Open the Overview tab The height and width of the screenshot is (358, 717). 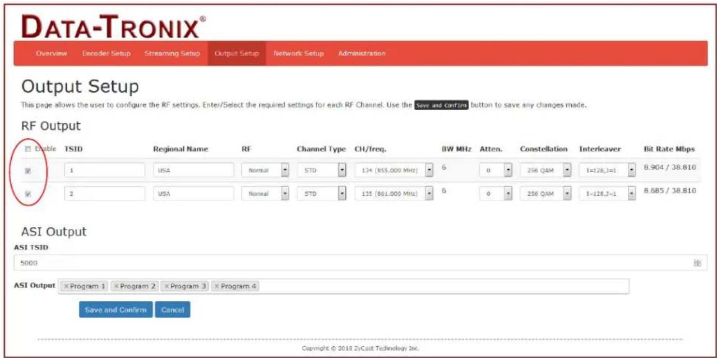52,54
